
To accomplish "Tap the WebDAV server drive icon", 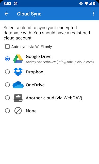I will point(18,98).
